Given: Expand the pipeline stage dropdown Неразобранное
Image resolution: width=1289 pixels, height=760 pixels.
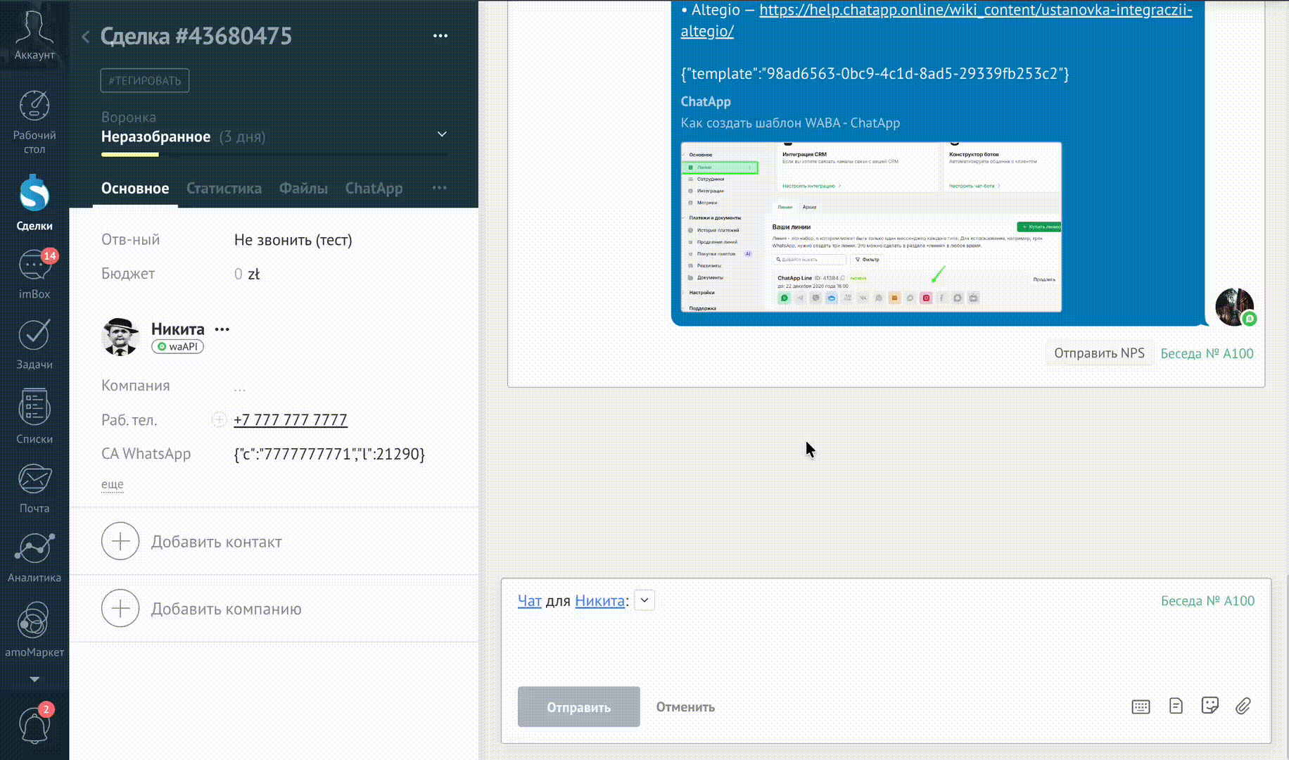Looking at the screenshot, I should click(x=442, y=134).
